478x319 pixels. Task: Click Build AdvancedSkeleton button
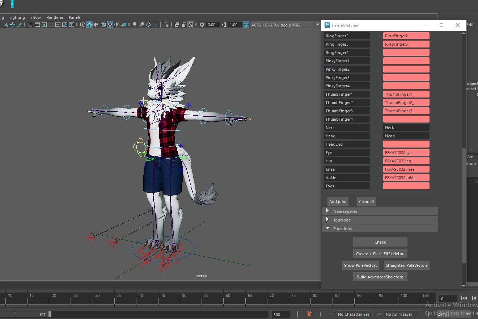point(380,277)
